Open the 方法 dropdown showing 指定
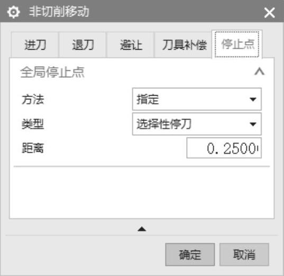The width and height of the screenshot is (284, 276). click(x=197, y=99)
